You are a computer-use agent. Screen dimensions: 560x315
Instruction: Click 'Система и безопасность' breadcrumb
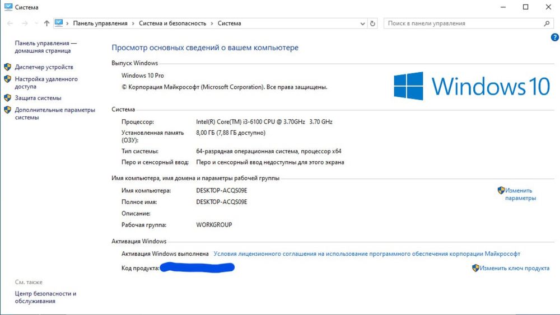click(x=172, y=23)
